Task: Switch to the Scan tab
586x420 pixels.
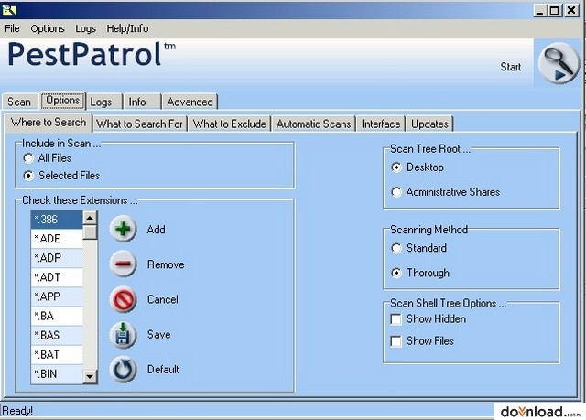Action: (x=19, y=102)
